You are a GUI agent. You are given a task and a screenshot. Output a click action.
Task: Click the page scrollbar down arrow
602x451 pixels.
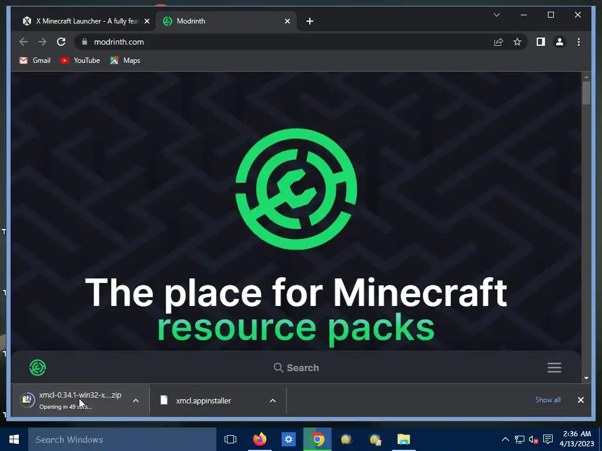[586, 378]
